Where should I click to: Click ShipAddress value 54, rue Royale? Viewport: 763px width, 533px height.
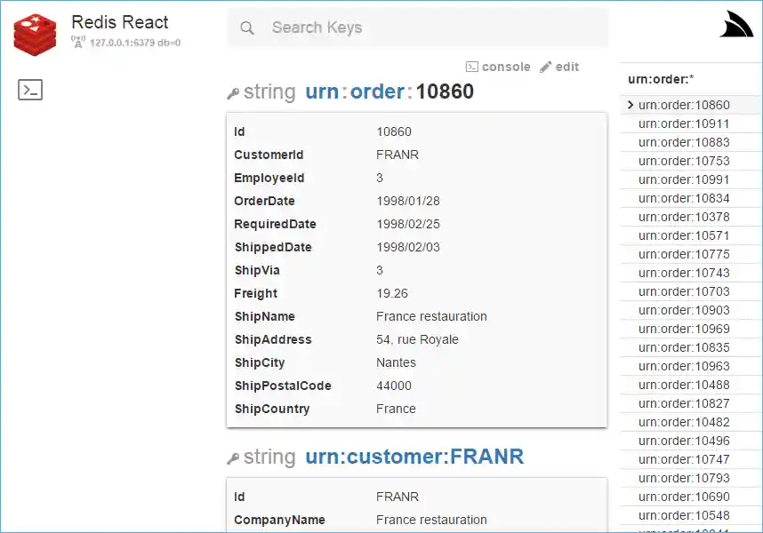(x=417, y=339)
